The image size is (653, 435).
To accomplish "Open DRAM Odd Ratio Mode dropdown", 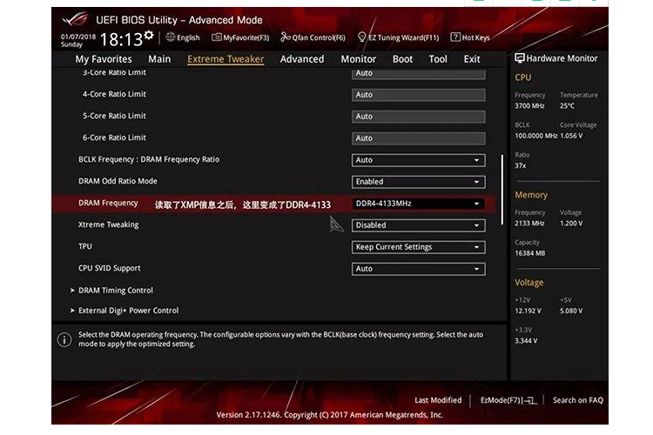I will click(418, 182).
